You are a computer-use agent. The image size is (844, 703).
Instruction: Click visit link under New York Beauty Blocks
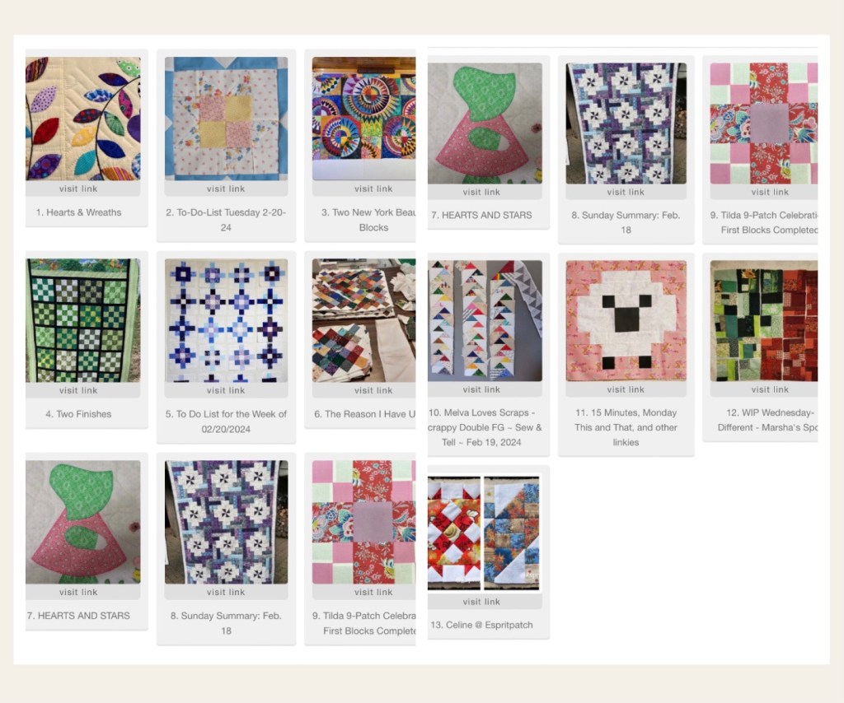point(373,189)
